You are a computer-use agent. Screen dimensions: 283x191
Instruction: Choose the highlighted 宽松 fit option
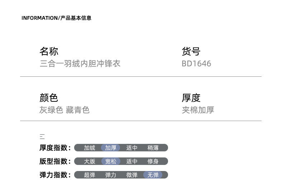pyautogui.click(x=110, y=161)
